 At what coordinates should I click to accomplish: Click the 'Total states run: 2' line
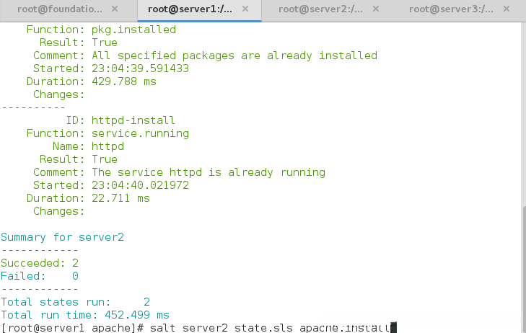[x=75, y=302]
